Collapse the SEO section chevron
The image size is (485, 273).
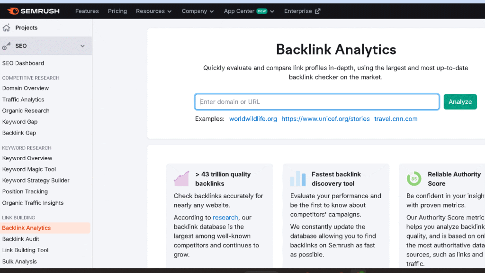click(82, 45)
